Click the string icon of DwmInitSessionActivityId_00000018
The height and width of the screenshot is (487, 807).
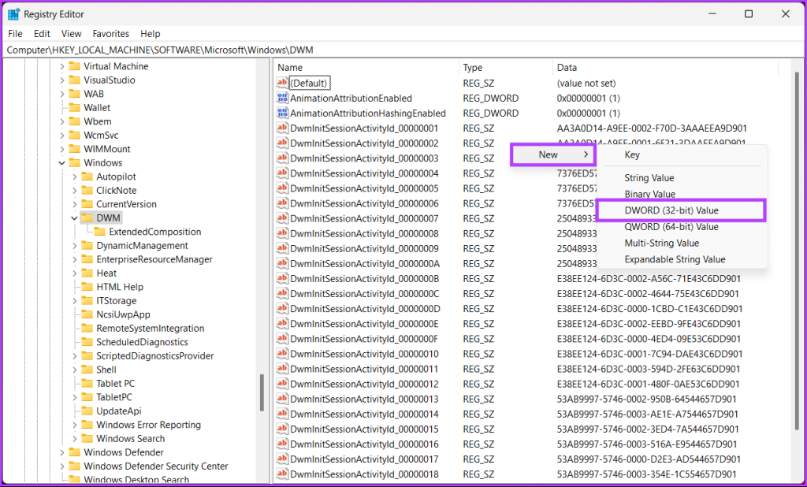pos(283,474)
